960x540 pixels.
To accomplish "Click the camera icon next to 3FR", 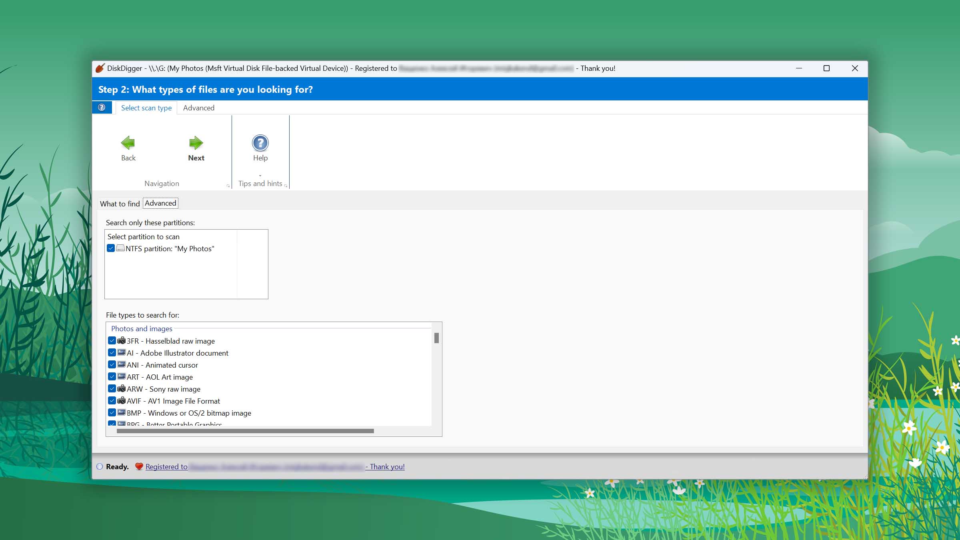I will pyautogui.click(x=122, y=341).
